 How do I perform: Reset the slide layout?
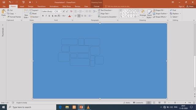(x=33, y=13)
